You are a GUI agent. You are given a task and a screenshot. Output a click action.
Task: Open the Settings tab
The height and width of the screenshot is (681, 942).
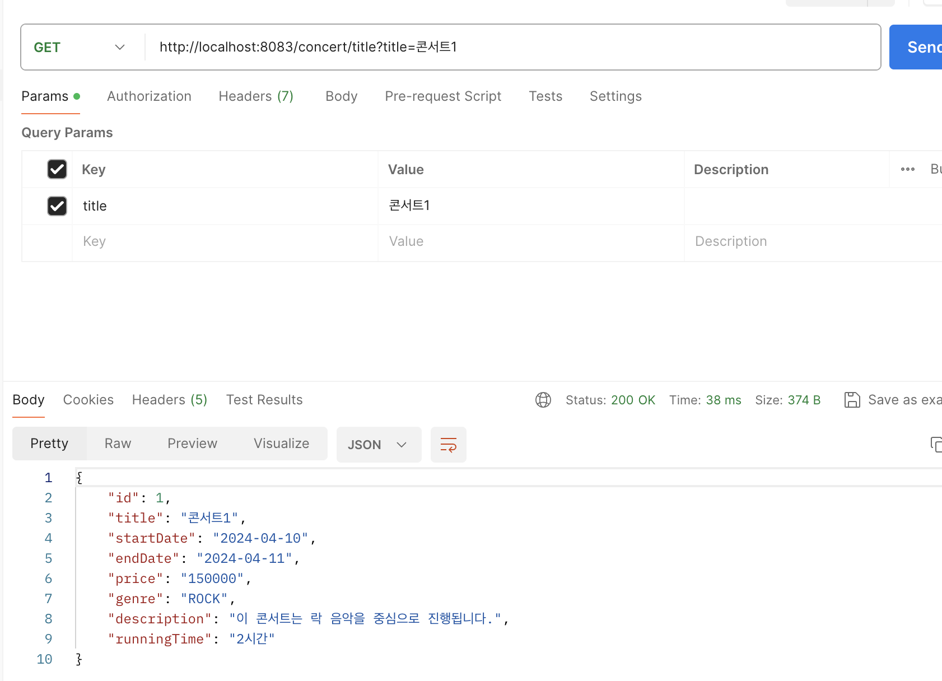point(615,96)
